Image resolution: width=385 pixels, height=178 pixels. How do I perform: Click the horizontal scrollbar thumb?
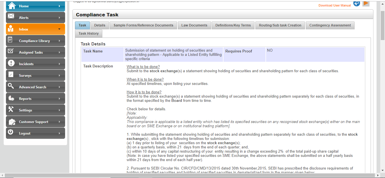[190, 175]
